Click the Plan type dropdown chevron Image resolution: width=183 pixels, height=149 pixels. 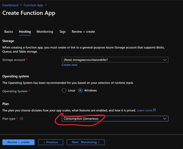coord(165,119)
